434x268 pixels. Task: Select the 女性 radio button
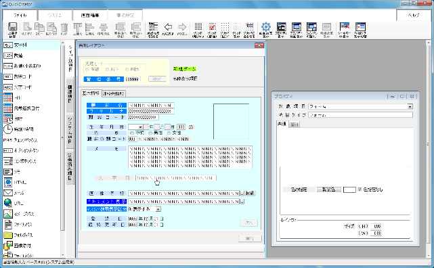[169, 133]
